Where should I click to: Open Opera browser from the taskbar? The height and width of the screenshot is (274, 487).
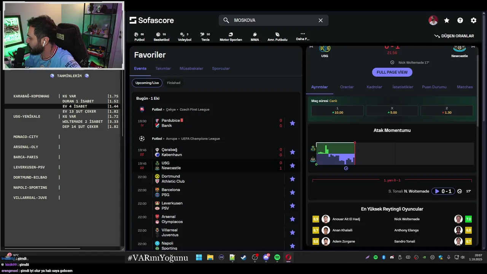288,258
